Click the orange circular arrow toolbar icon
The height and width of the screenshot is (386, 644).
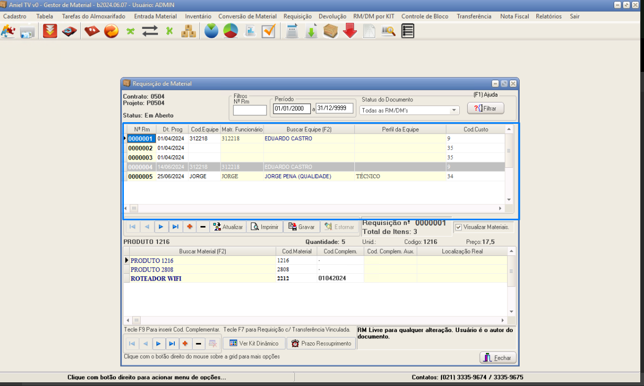coord(111,31)
